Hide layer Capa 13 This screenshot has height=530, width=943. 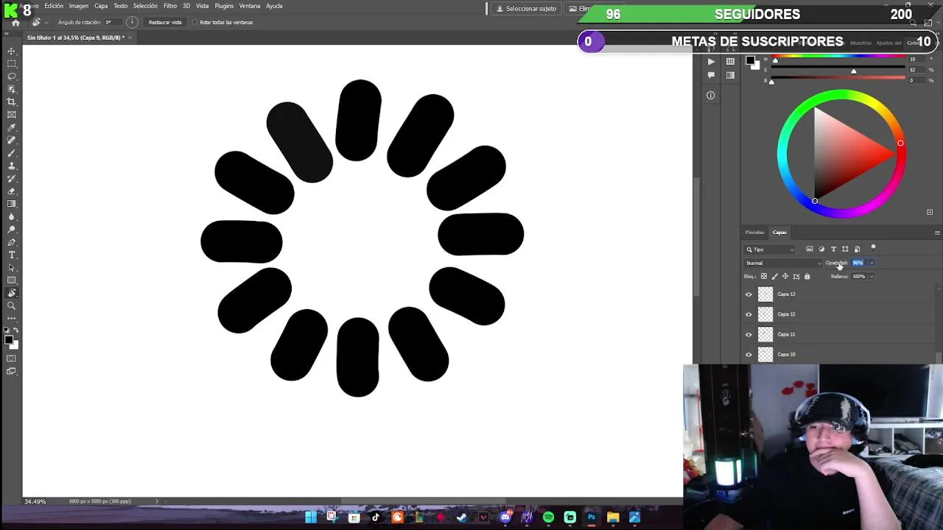pyautogui.click(x=749, y=294)
